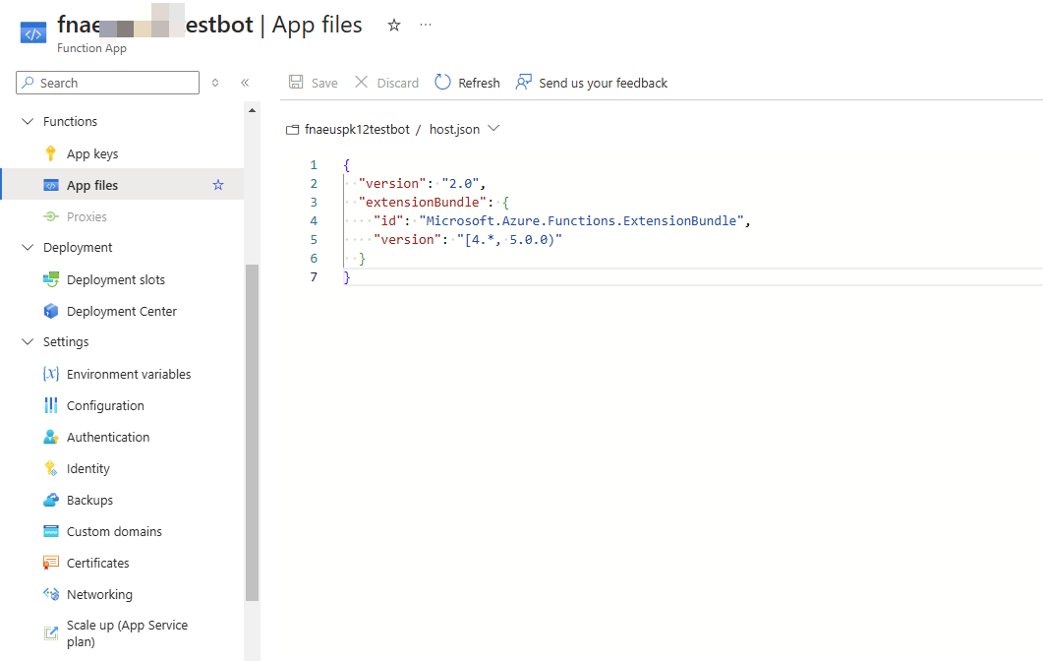Viewport: 1043px width, 661px height.
Task: Open Scale up (App Service plan)
Action: point(127,633)
